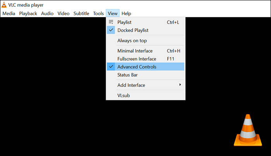The height and width of the screenshot is (156, 271).
Task: Toggle Always on top
Action: click(x=132, y=41)
